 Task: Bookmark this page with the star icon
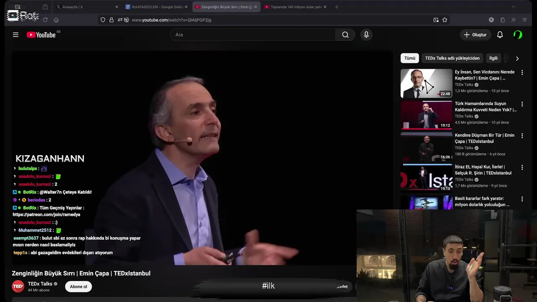click(x=445, y=20)
